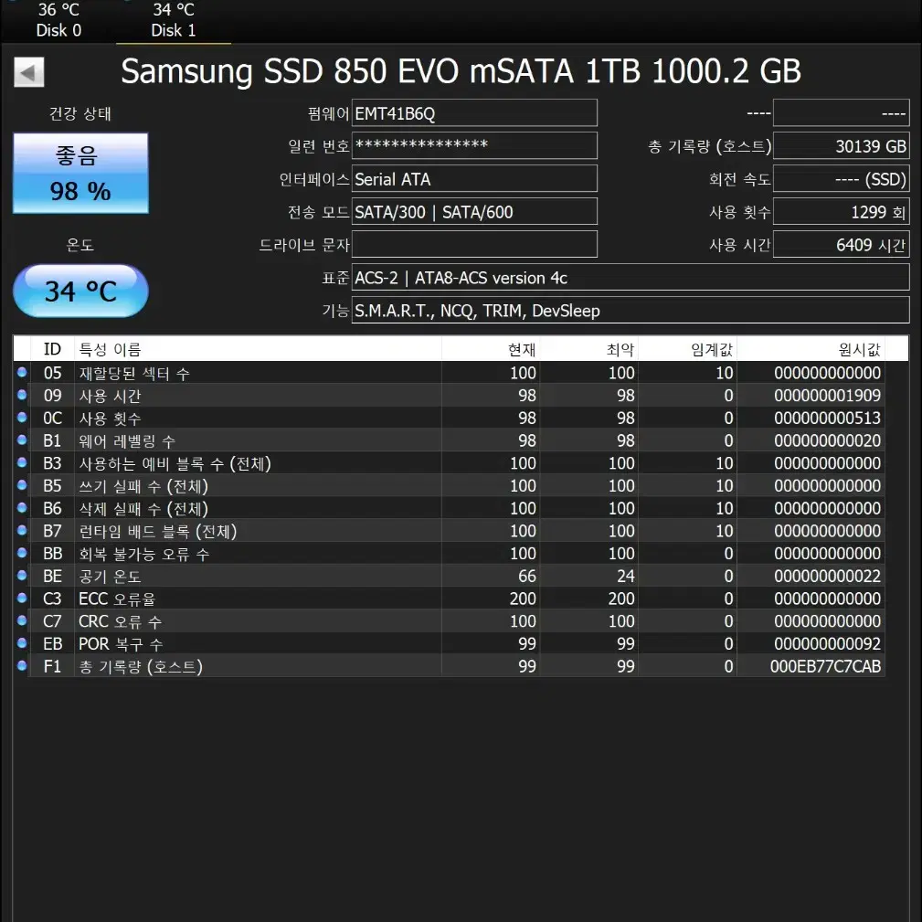
Task: Click the status dot for attribute 09
Action: [22, 395]
